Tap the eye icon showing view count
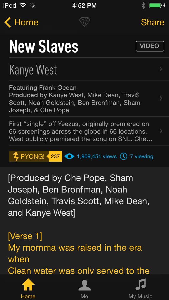 click(69, 156)
